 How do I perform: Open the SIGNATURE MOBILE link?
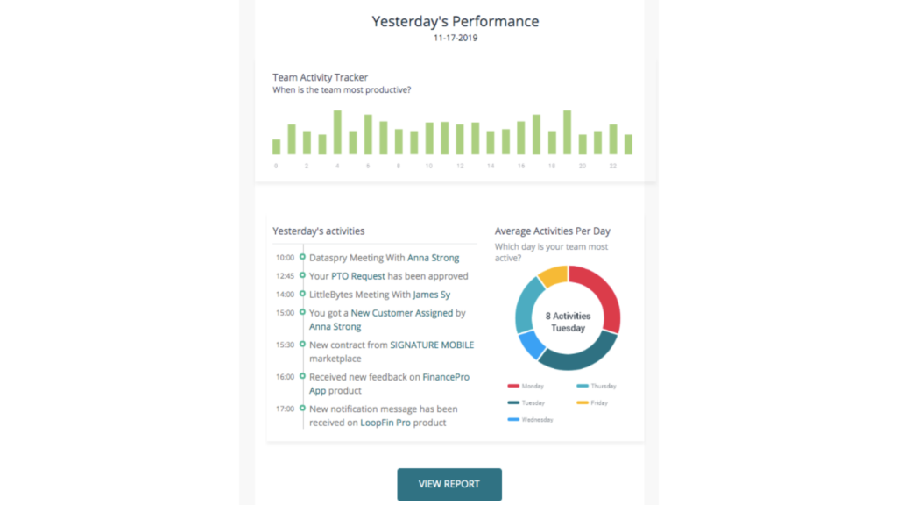click(432, 345)
